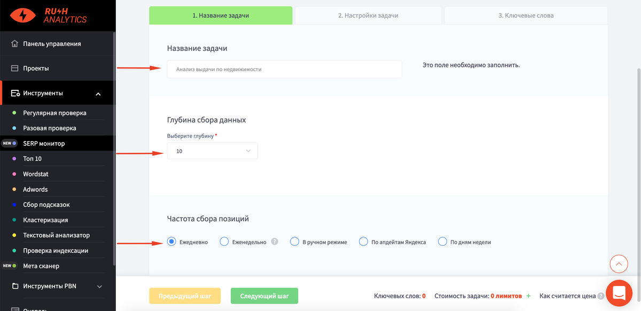Switch to tab 3. Ключевые слова
Screen dimensions: 641x311
526,15
